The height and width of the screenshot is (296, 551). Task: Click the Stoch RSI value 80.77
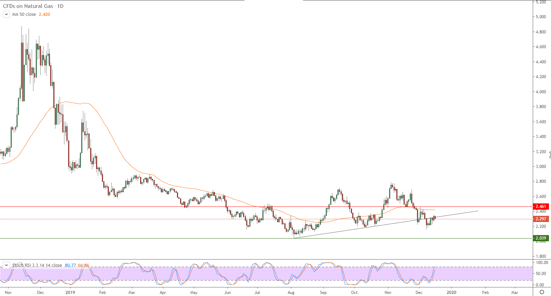(x=70, y=265)
